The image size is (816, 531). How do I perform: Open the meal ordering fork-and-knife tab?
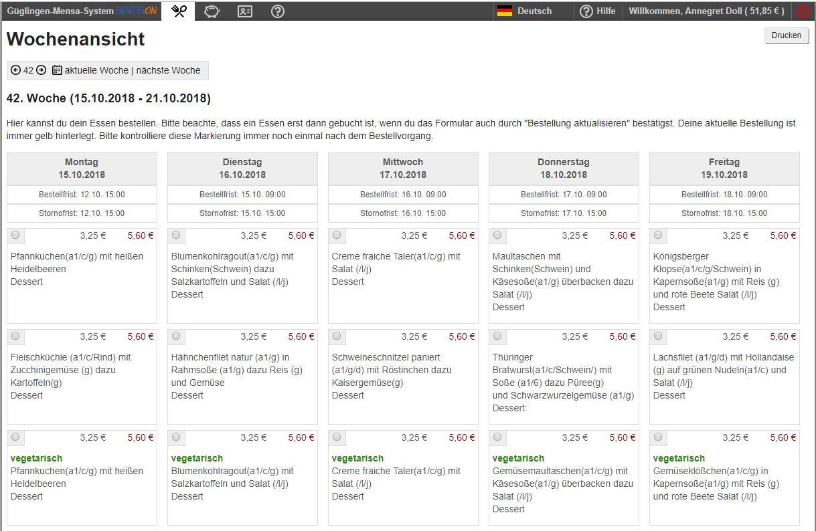coord(179,11)
